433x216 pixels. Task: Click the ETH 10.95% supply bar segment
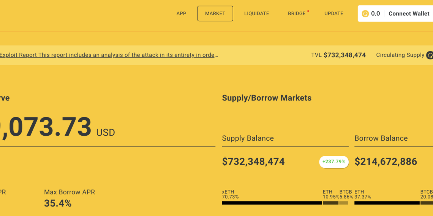coord(330,203)
